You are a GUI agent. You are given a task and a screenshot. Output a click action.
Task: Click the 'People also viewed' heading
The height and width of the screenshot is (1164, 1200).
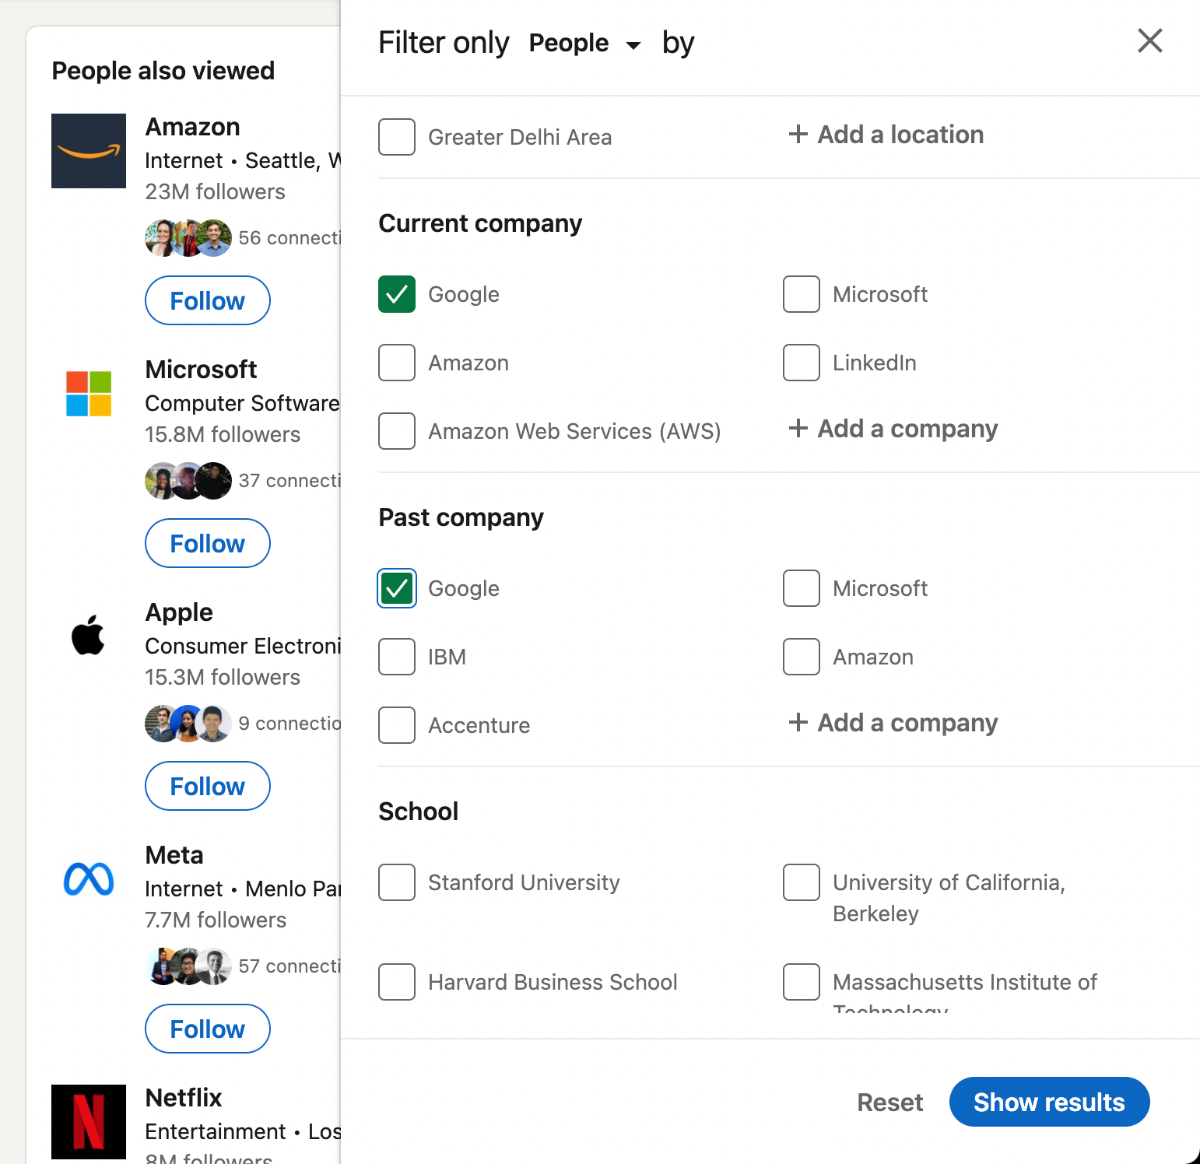pos(163,71)
